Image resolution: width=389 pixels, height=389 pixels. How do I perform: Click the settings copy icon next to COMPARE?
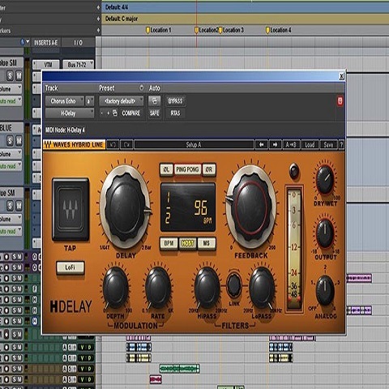tap(115, 113)
